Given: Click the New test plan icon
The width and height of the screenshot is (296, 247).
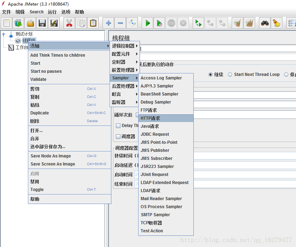Looking at the screenshot, I should pos(7,23).
